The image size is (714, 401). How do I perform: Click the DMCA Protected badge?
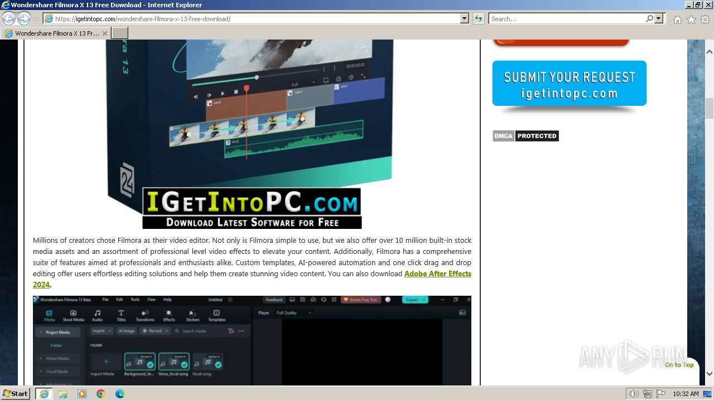525,136
